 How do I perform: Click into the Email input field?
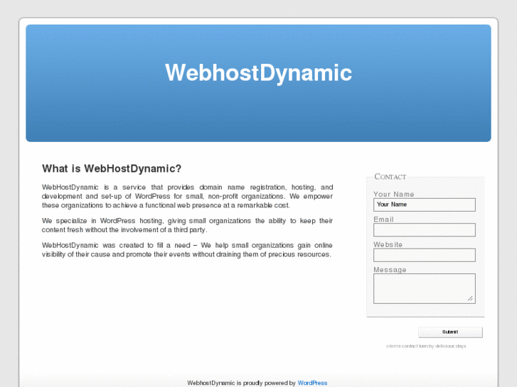pos(425,230)
